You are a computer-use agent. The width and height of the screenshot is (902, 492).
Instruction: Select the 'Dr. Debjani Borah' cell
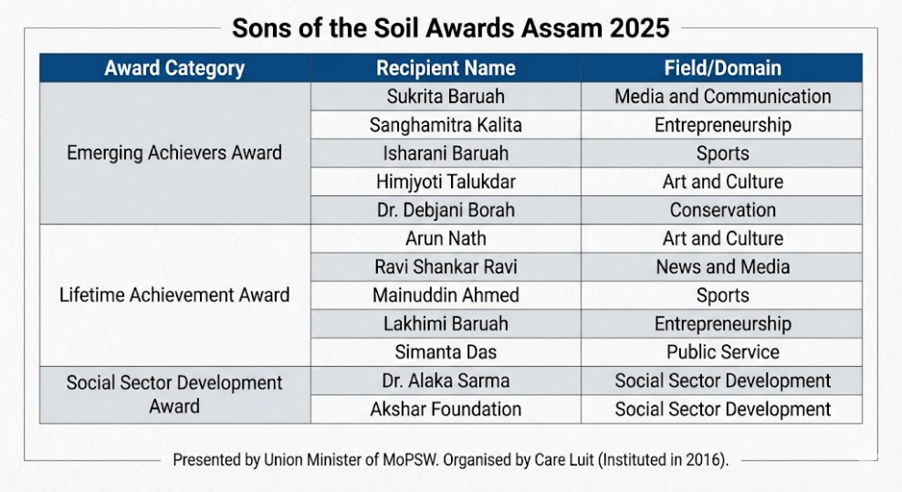tap(446, 210)
